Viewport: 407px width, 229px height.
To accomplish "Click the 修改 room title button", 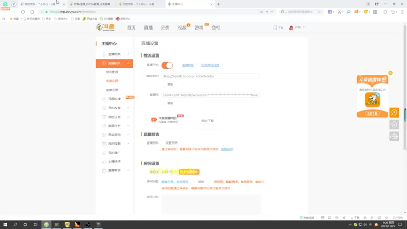I will coord(201,182).
